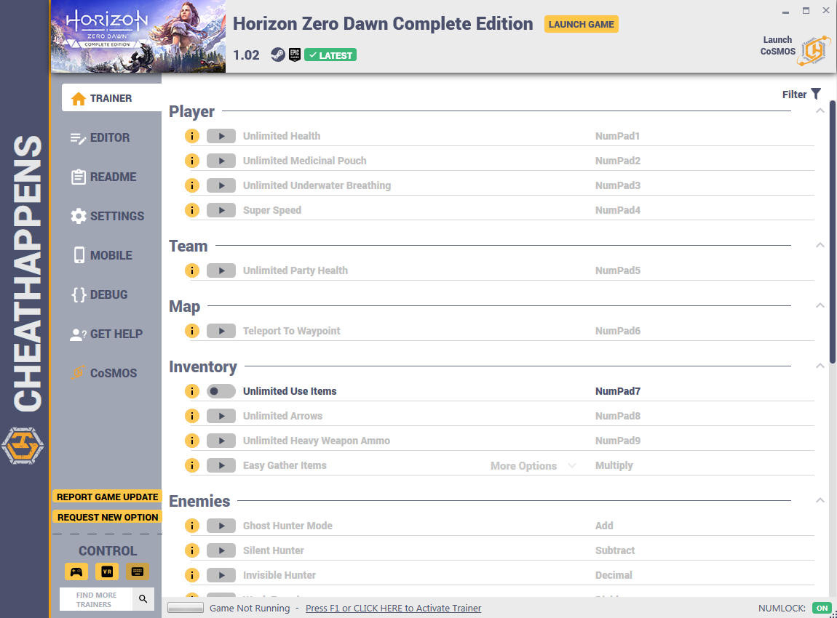
Task: Activate Unlimited Medicinal Pouch cheat
Action: [x=221, y=161]
